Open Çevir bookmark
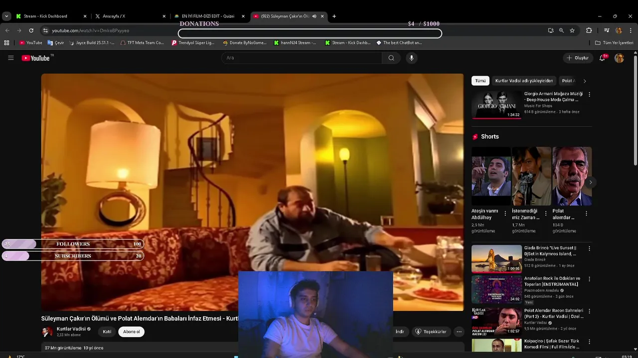This screenshot has height=358, width=638. pos(56,43)
